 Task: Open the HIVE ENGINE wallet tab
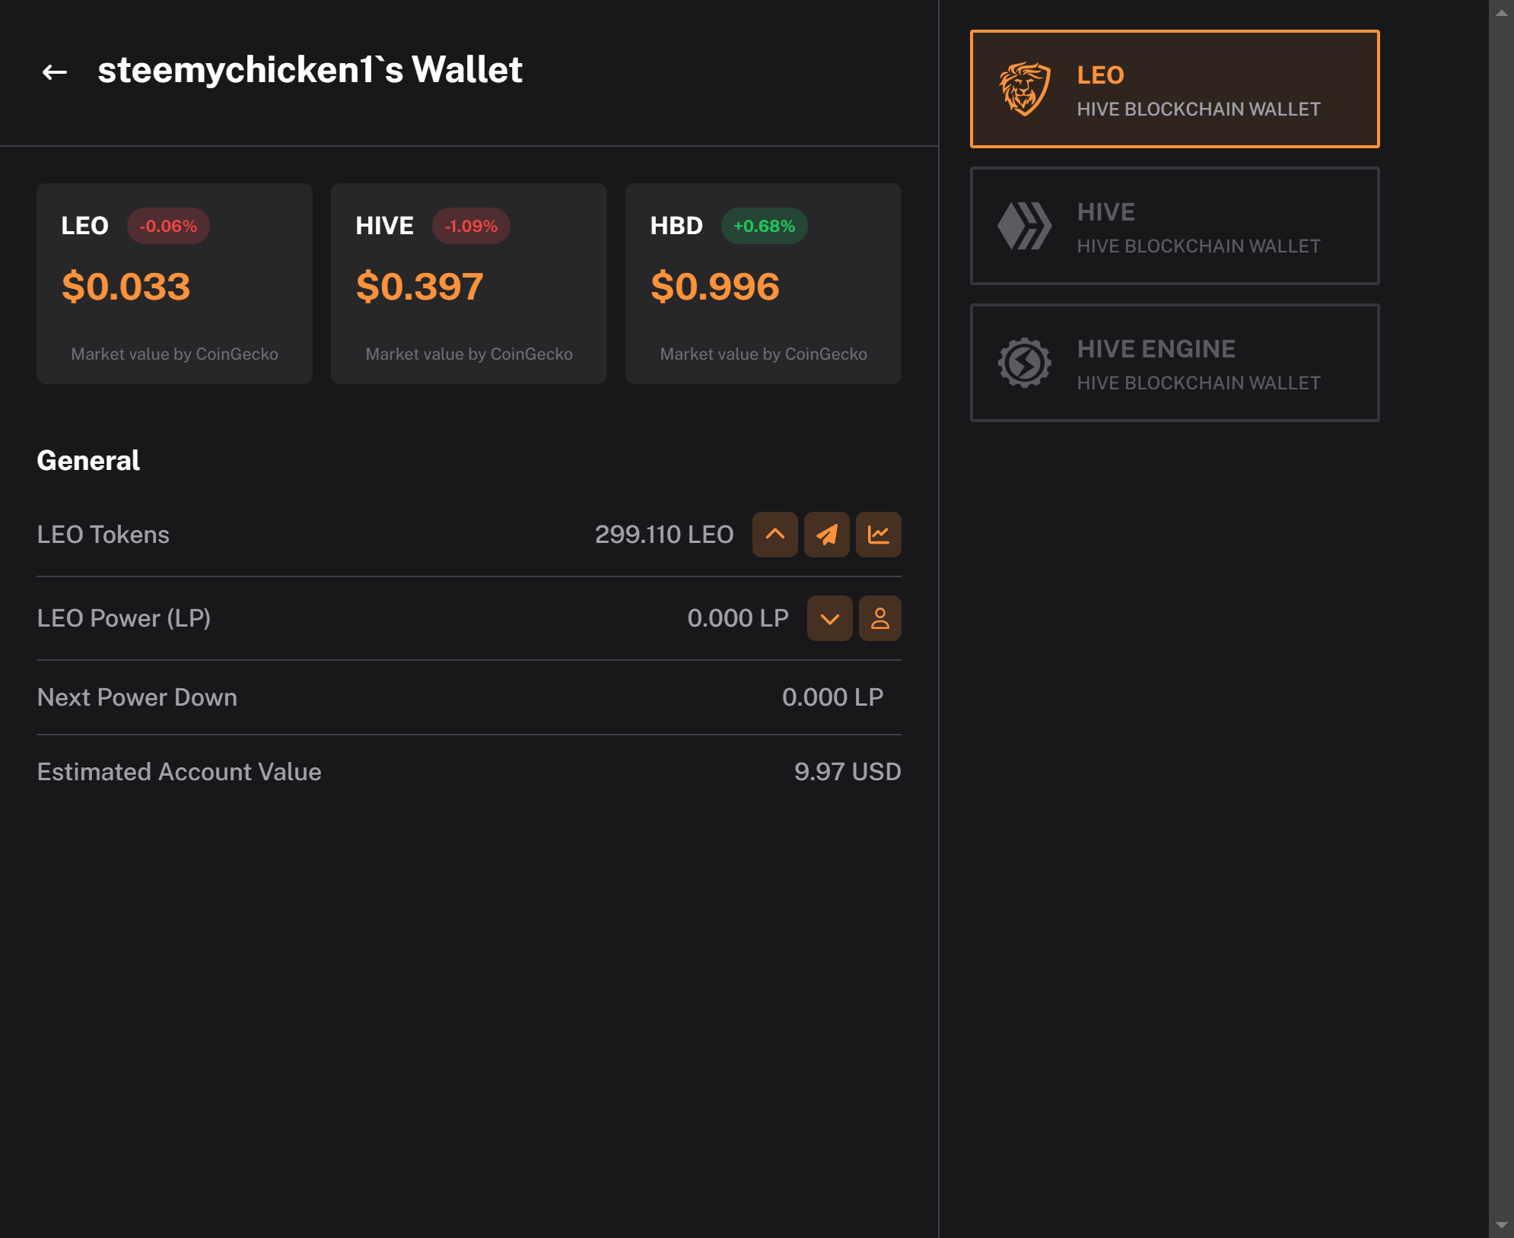coord(1175,363)
